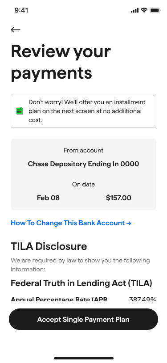Tap the Annual Percentage Rate row
Image resolution: width=167 pixels, height=363 pixels.
click(84, 299)
